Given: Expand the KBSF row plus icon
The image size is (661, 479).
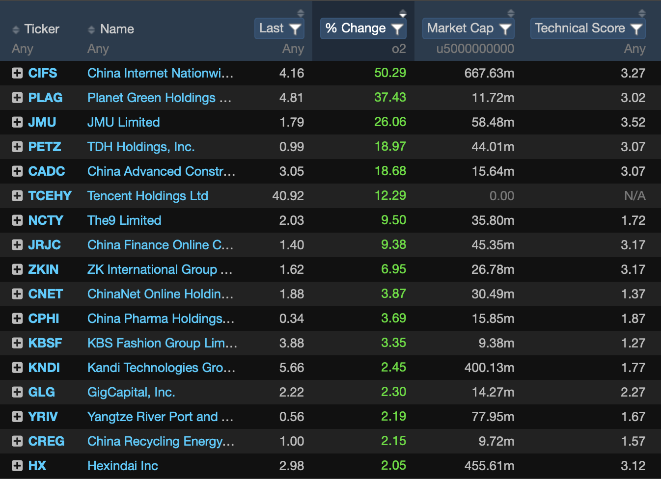Looking at the screenshot, I should point(17,343).
